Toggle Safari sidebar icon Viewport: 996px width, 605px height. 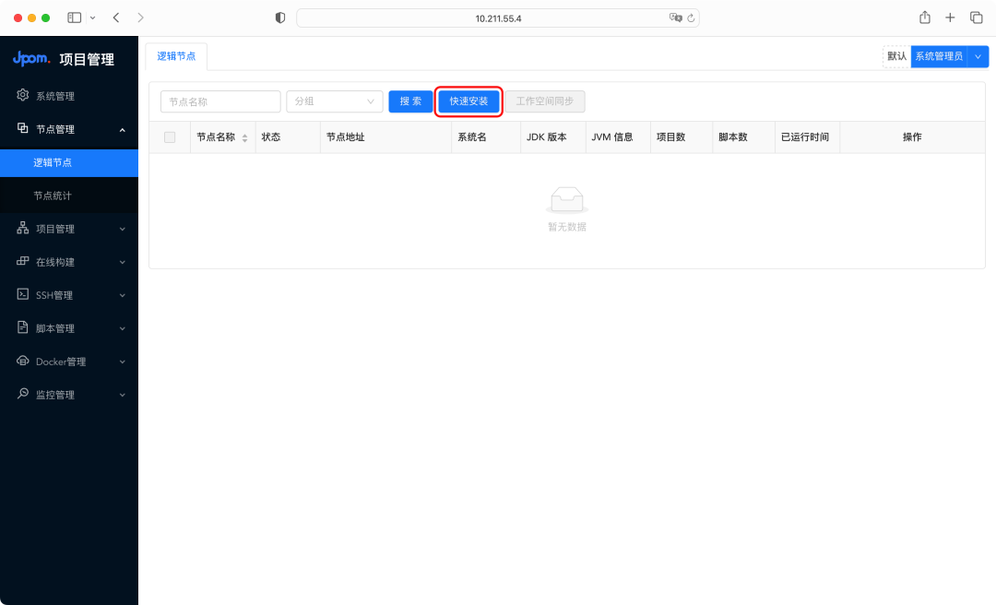point(75,18)
